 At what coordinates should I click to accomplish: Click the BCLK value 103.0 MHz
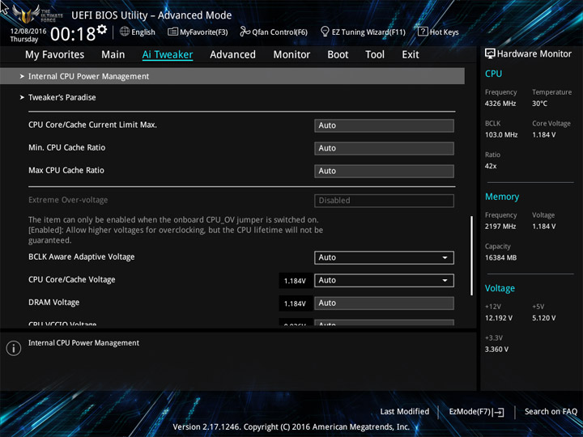click(x=501, y=135)
